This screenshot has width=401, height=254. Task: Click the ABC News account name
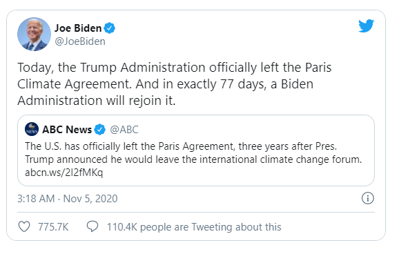67,130
